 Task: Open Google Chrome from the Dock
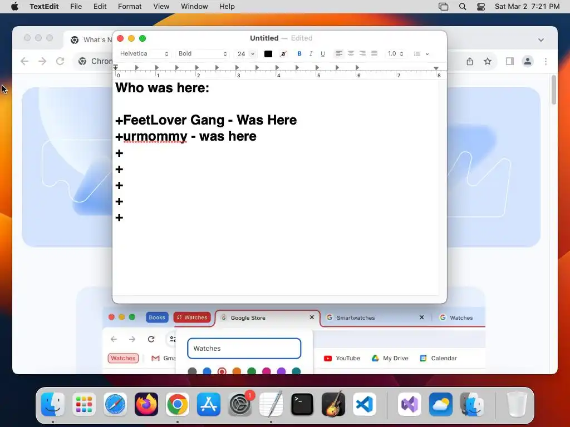pyautogui.click(x=178, y=404)
